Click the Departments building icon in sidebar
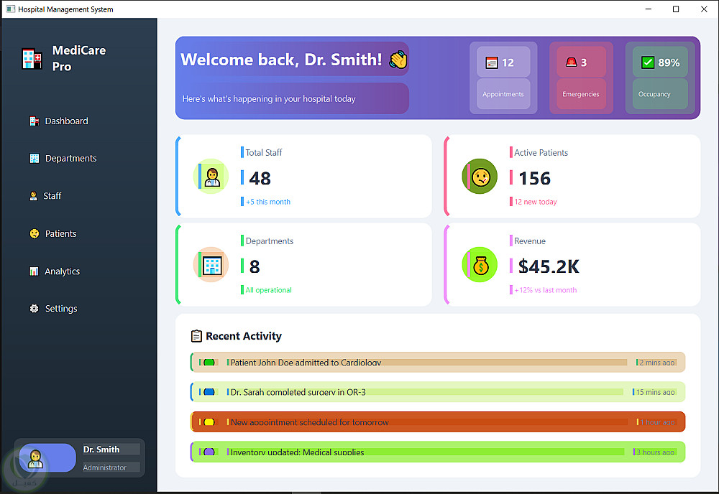Image resolution: width=719 pixels, height=494 pixels. pyautogui.click(x=35, y=159)
